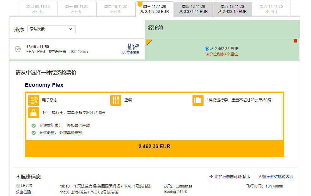
Task: Click the Boeing 747-8 aircraft text
Action: [x=175, y=192]
